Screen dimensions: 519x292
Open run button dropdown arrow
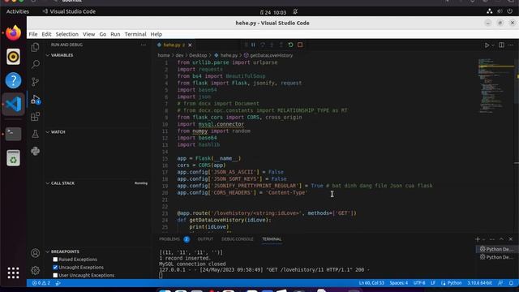coord(493,45)
